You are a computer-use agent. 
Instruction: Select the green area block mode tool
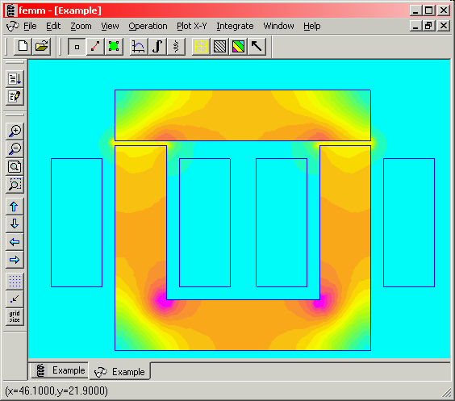coord(114,47)
